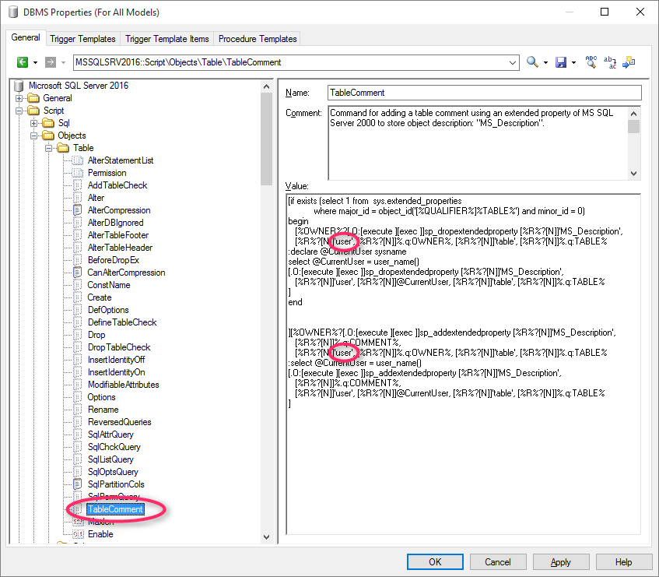Select the DefOptions tree item
659x577 pixels.
pyautogui.click(x=108, y=310)
